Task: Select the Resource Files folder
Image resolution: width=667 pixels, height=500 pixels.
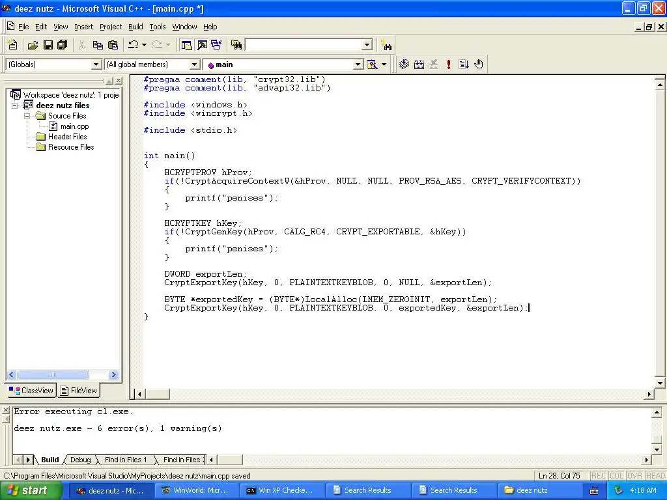Action: (70, 147)
